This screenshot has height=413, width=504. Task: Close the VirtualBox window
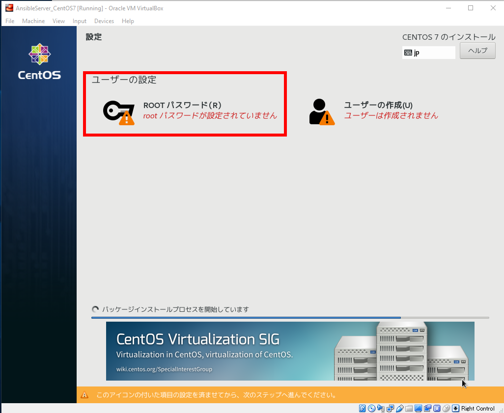point(493,8)
